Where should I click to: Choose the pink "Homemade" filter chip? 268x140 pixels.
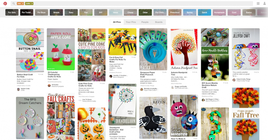[219, 13]
